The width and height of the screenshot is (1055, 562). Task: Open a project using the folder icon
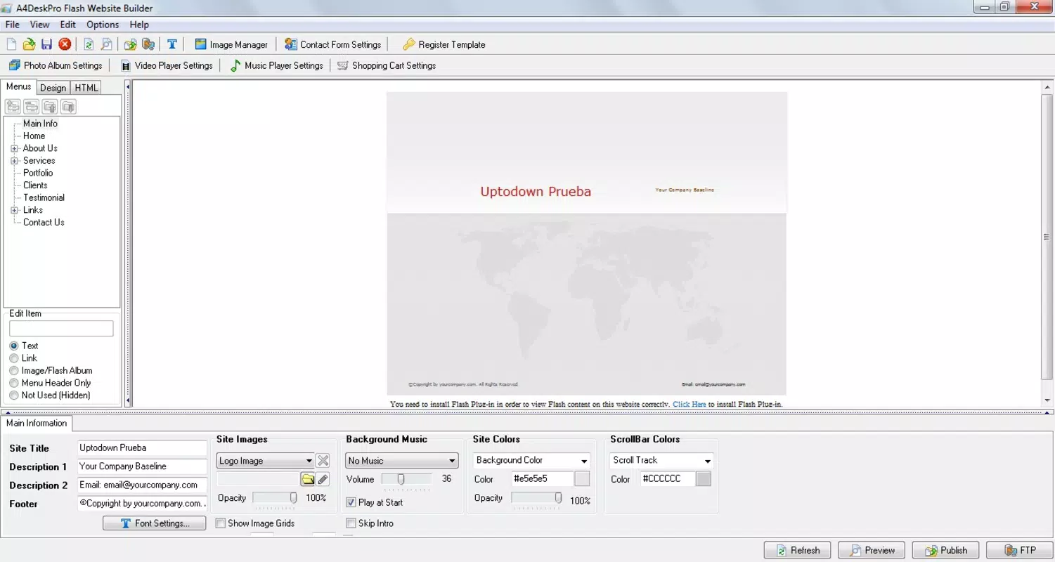point(29,44)
